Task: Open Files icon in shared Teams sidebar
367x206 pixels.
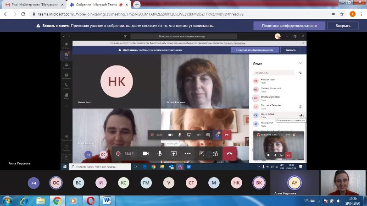Action: [x=67, y=96]
